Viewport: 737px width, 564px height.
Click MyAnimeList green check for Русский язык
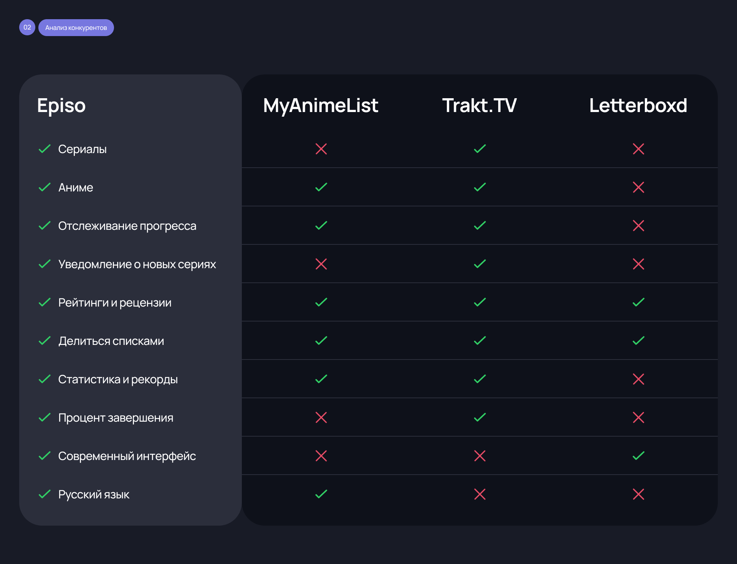click(321, 494)
